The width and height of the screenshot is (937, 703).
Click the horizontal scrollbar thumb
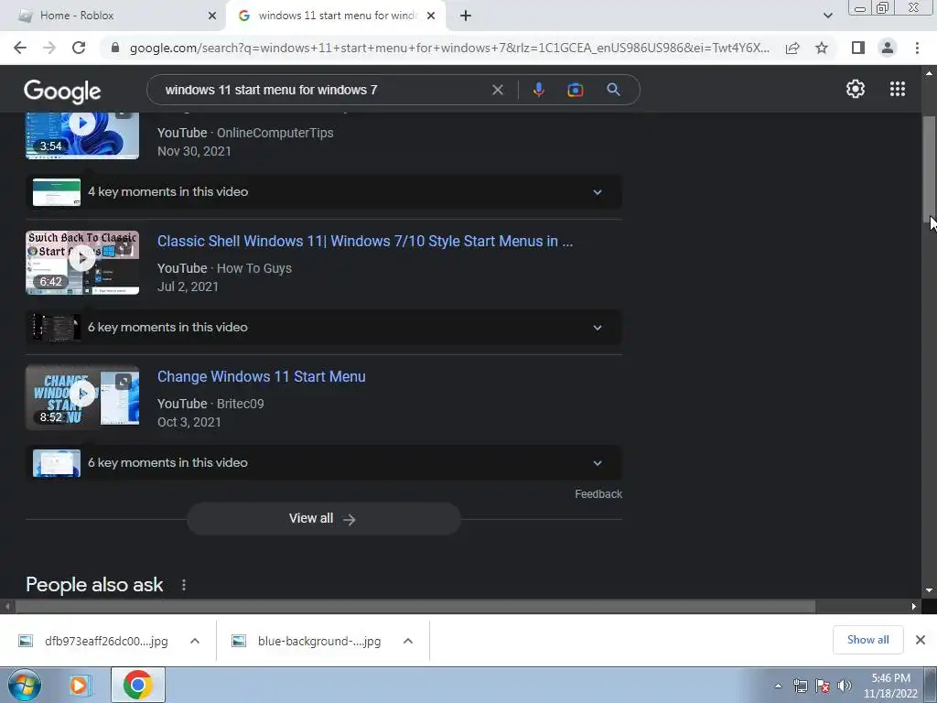(x=415, y=606)
